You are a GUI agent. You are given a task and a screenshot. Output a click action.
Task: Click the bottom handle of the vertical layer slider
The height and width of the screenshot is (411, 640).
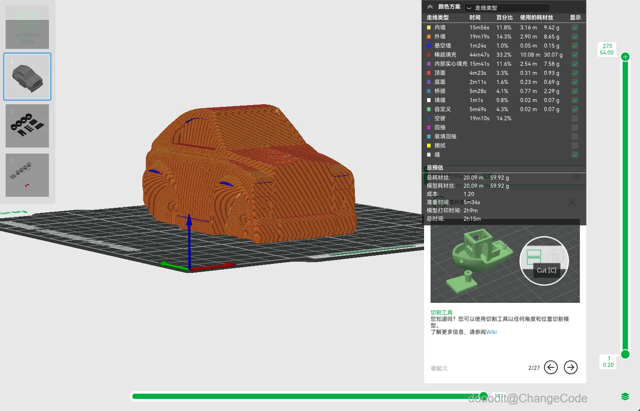(x=625, y=354)
